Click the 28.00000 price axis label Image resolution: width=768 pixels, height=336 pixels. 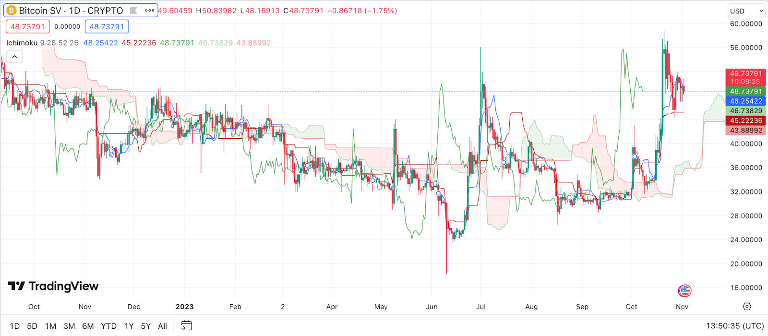point(746,216)
